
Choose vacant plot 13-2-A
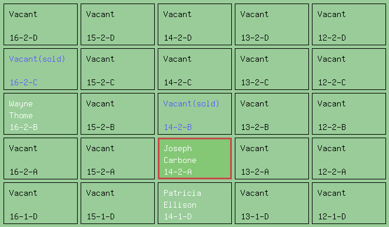point(272,159)
